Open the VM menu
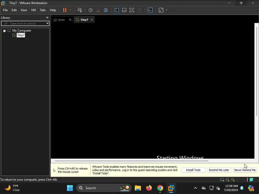 click(33, 10)
